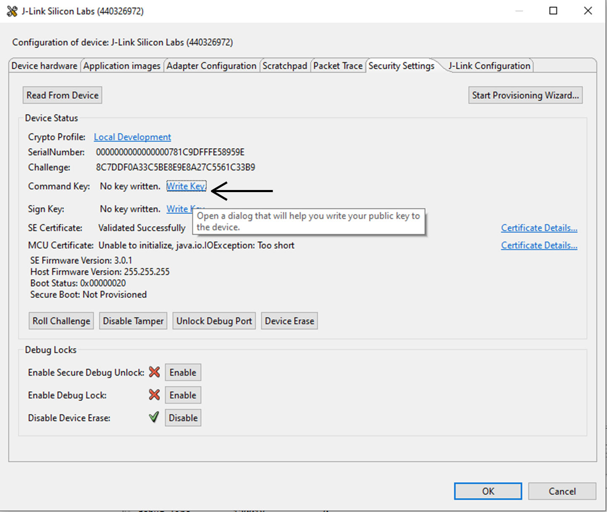Image resolution: width=607 pixels, height=512 pixels.
Task: Click the Unlock Debug Port button
Action: click(x=214, y=321)
